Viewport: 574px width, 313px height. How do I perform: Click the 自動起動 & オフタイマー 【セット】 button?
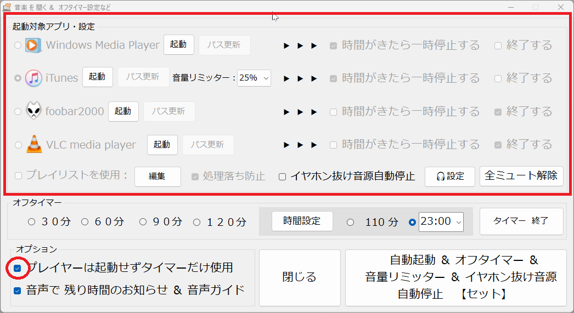click(x=456, y=278)
